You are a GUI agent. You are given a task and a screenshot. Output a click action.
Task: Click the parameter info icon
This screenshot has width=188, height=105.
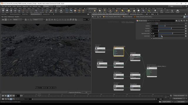(184, 21)
